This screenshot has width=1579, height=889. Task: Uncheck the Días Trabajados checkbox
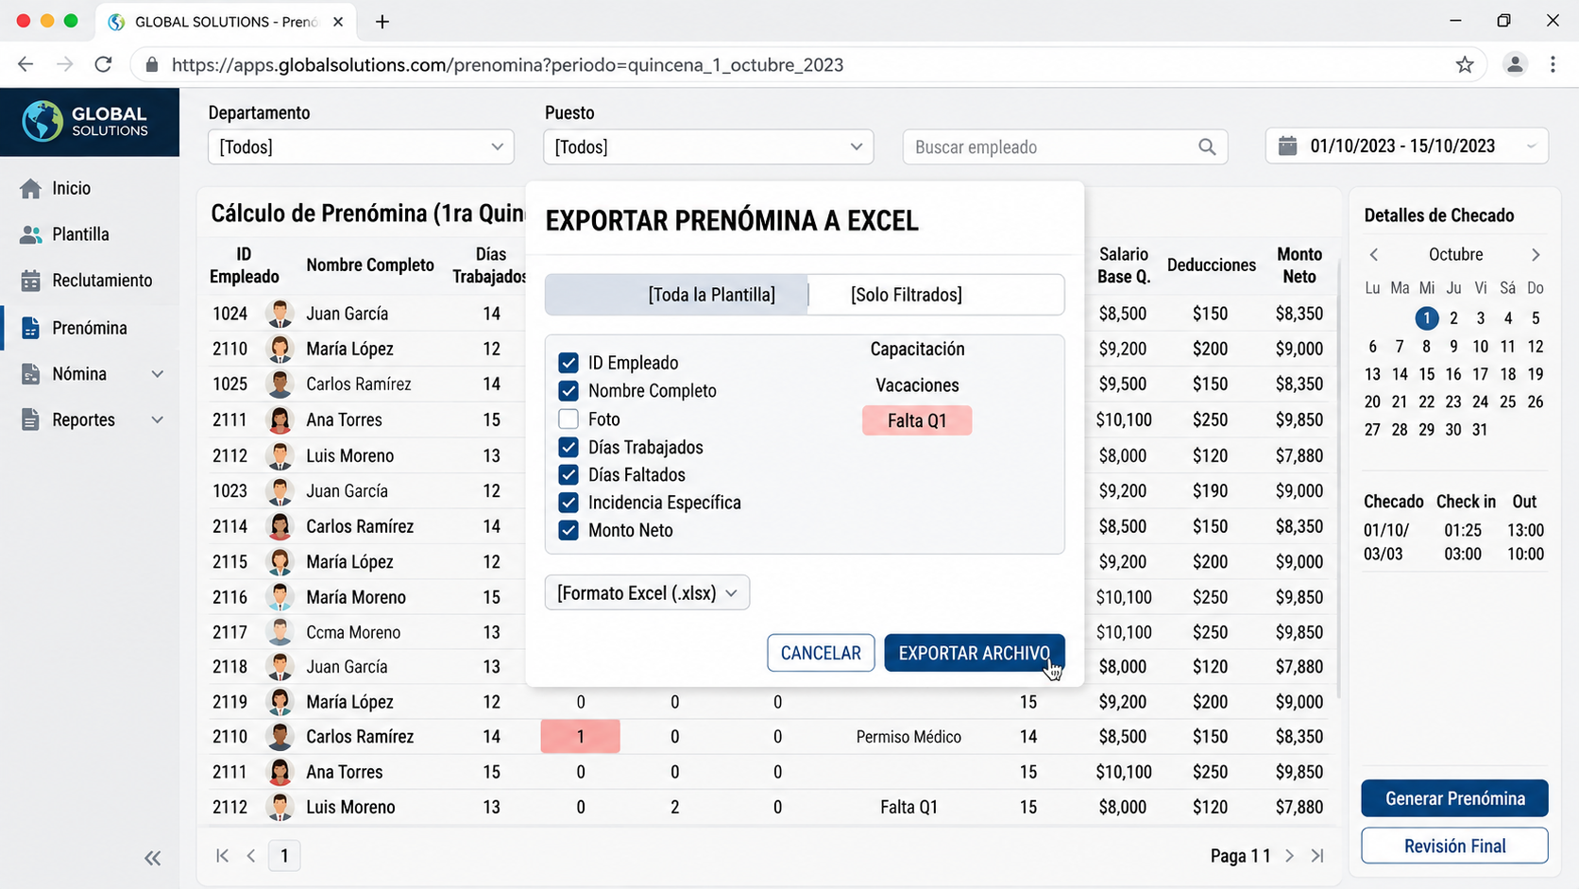[569, 447]
